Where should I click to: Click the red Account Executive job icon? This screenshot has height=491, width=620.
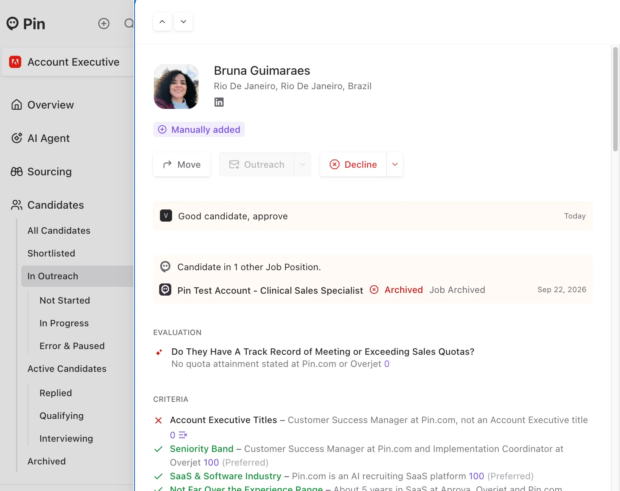click(x=15, y=62)
